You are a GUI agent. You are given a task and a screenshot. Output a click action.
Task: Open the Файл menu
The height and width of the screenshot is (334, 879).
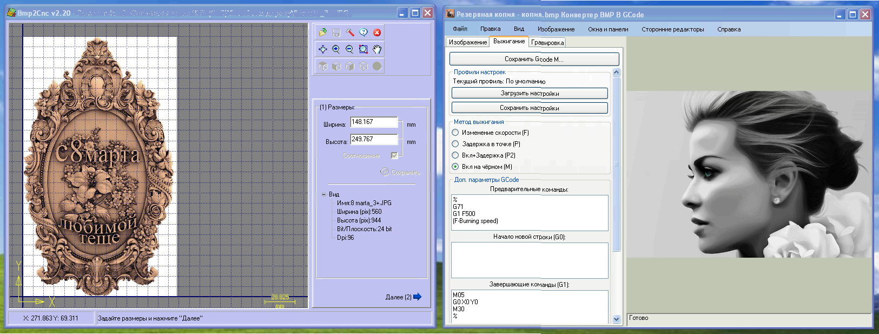point(460,29)
